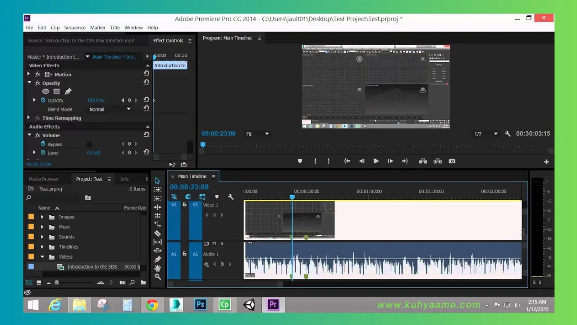Step back one frame

[362, 161]
